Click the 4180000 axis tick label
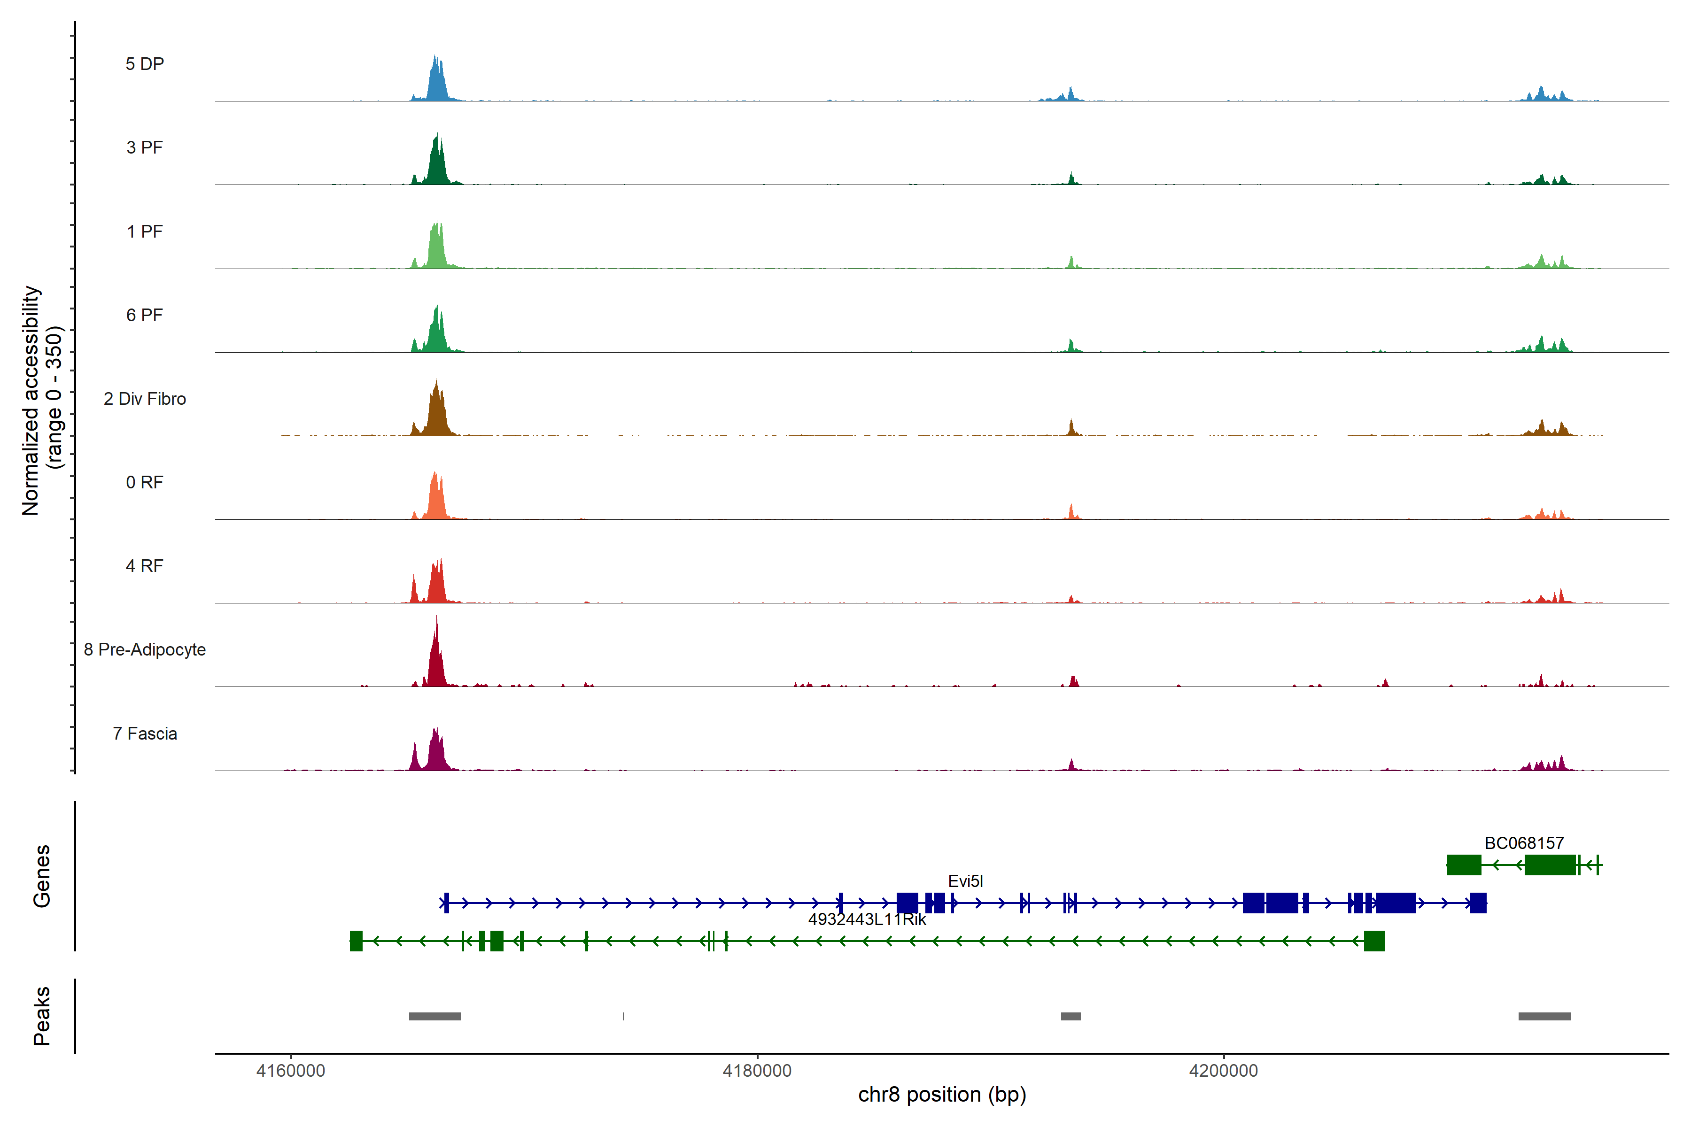The image size is (1691, 1127). click(x=756, y=1070)
